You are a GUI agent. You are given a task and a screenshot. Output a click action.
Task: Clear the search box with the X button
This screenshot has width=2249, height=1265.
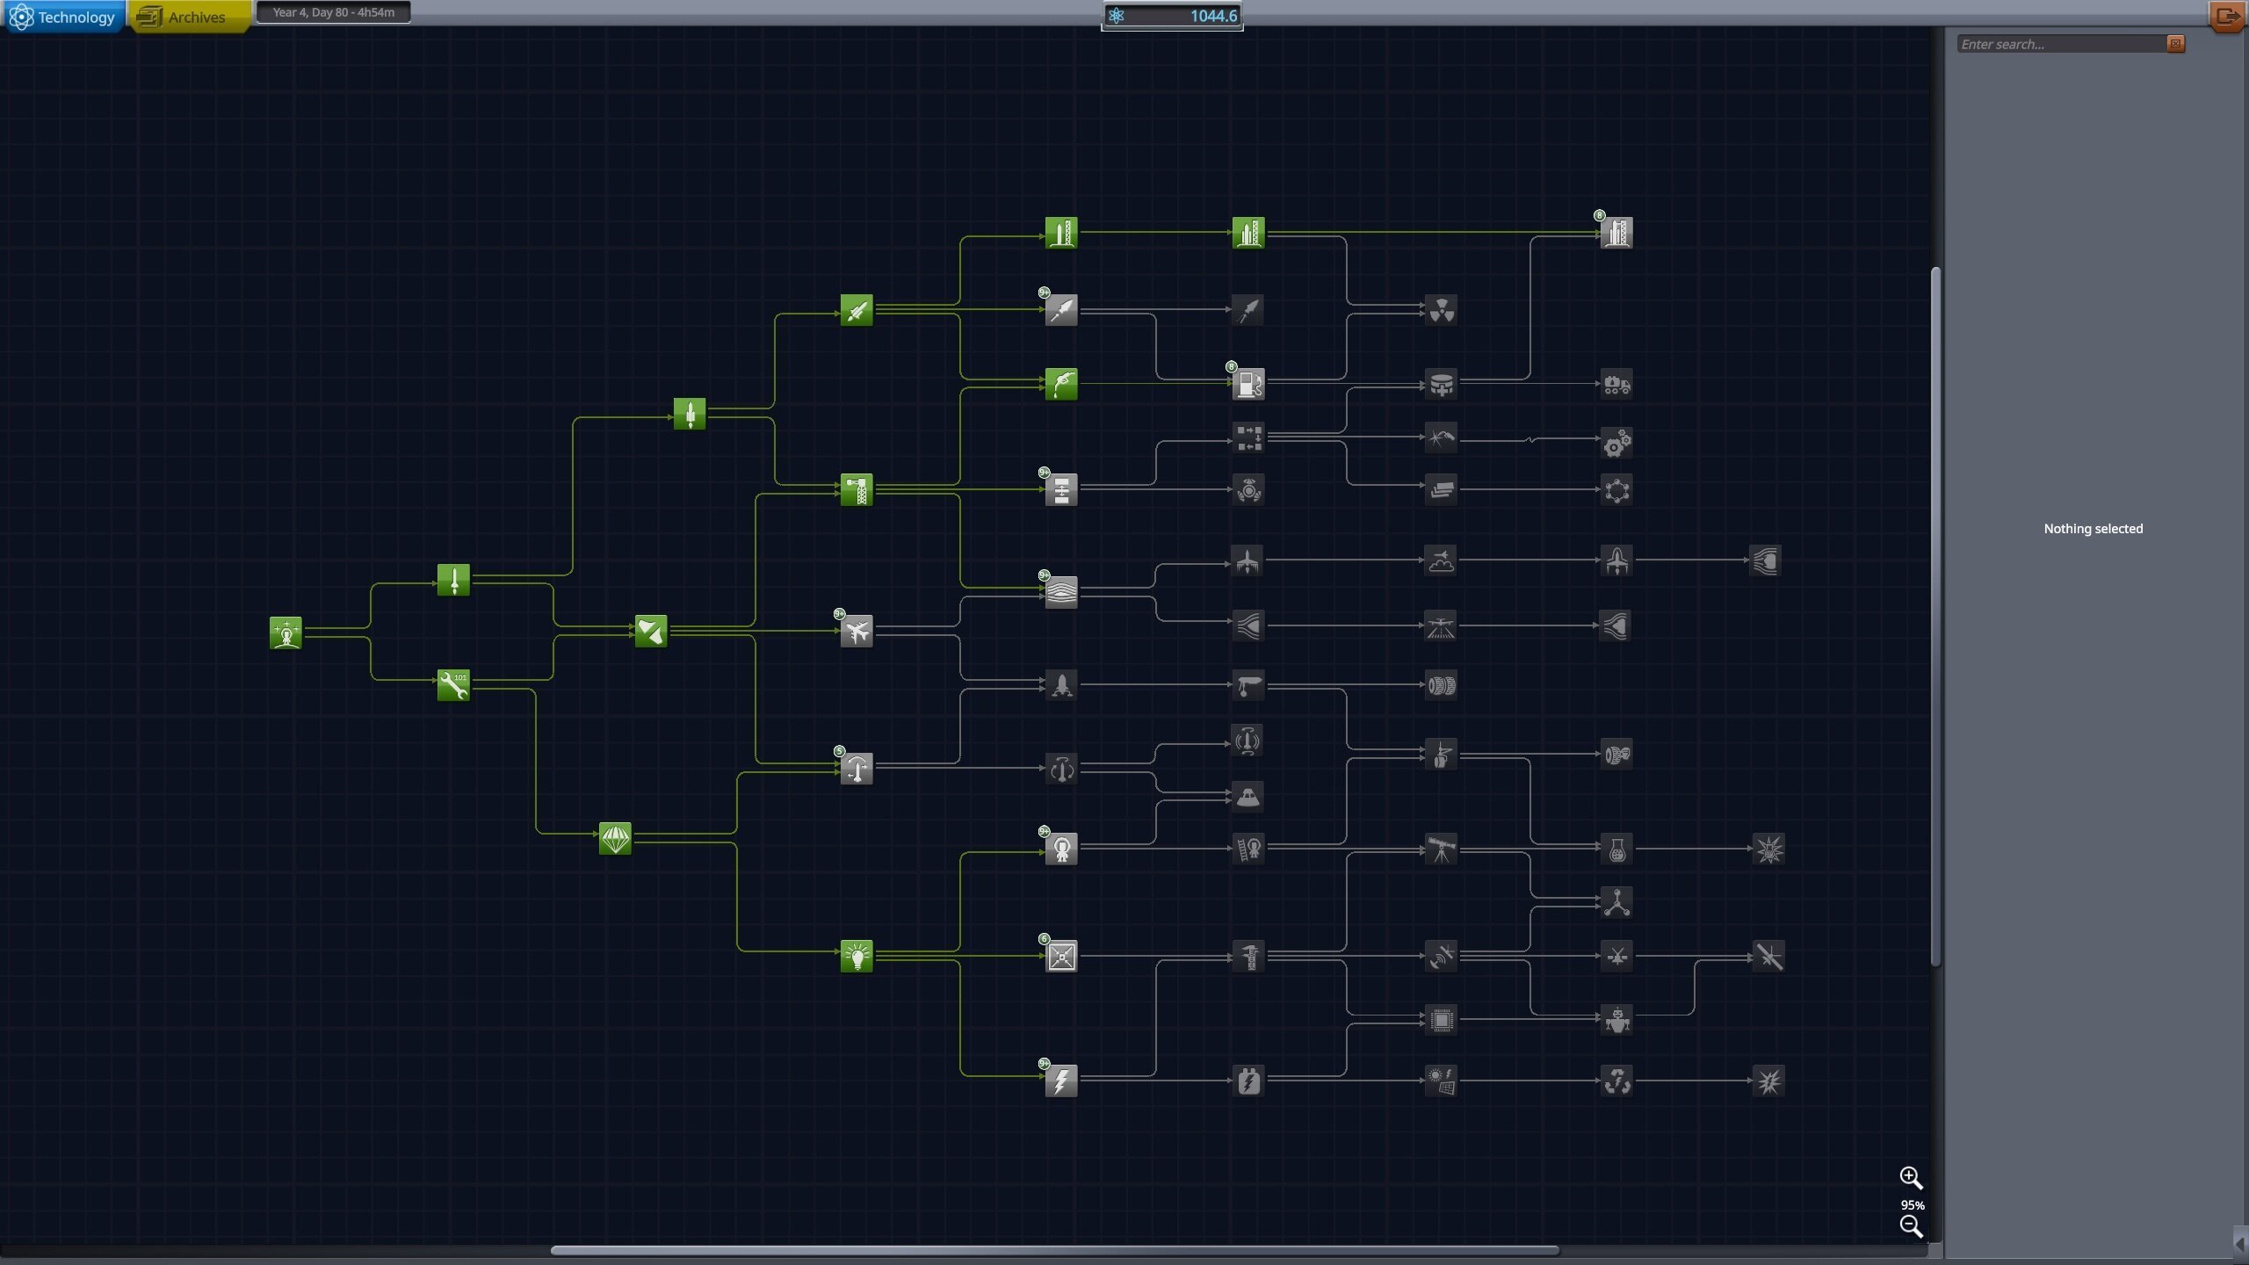coord(2175,44)
